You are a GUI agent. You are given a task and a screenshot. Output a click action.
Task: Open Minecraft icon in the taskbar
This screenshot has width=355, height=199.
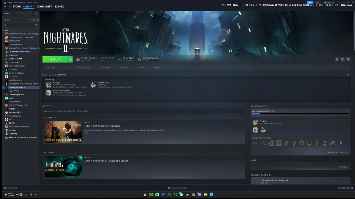(x=151, y=195)
